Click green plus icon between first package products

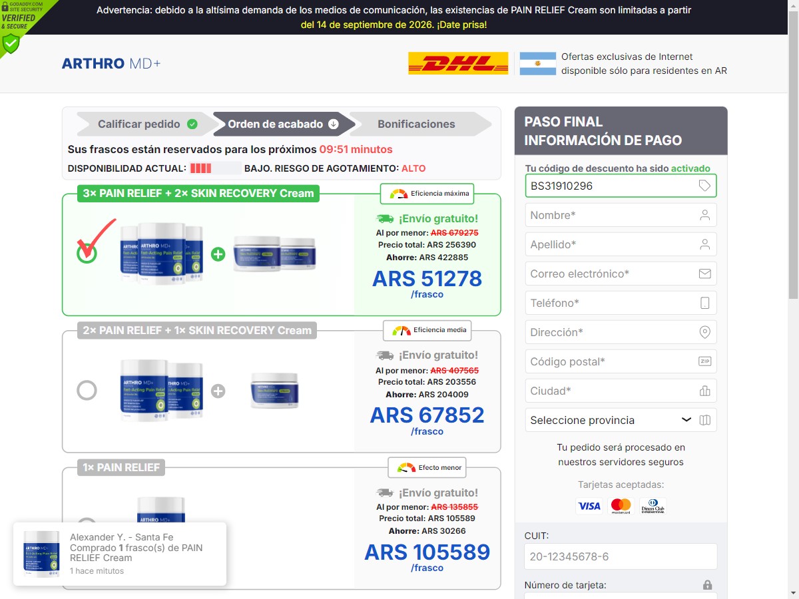pos(218,254)
